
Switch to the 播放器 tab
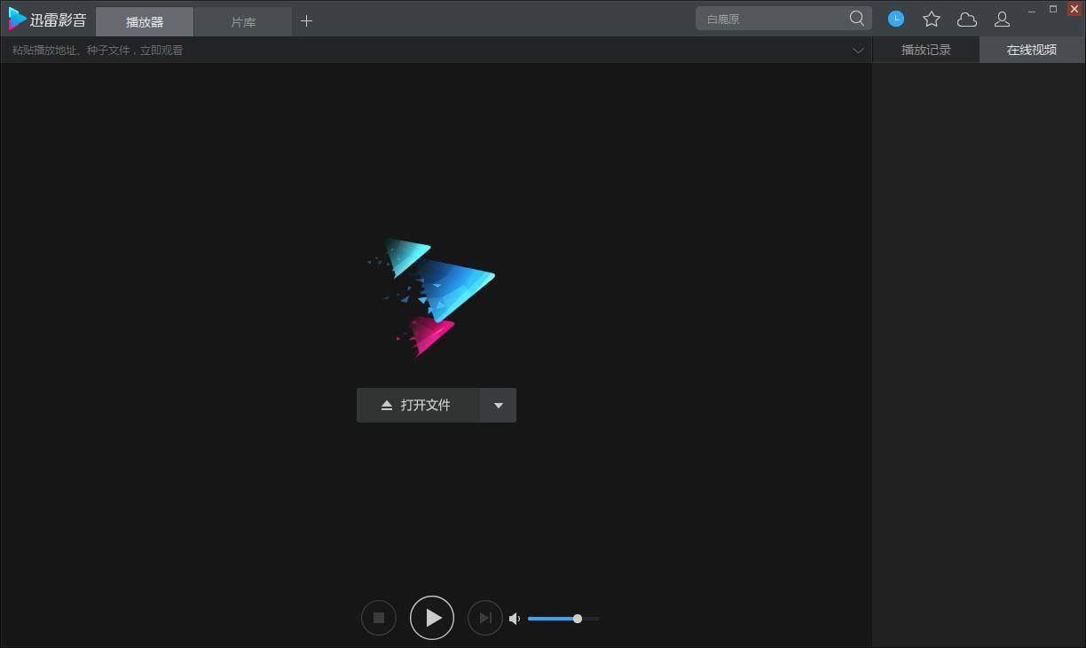[145, 22]
